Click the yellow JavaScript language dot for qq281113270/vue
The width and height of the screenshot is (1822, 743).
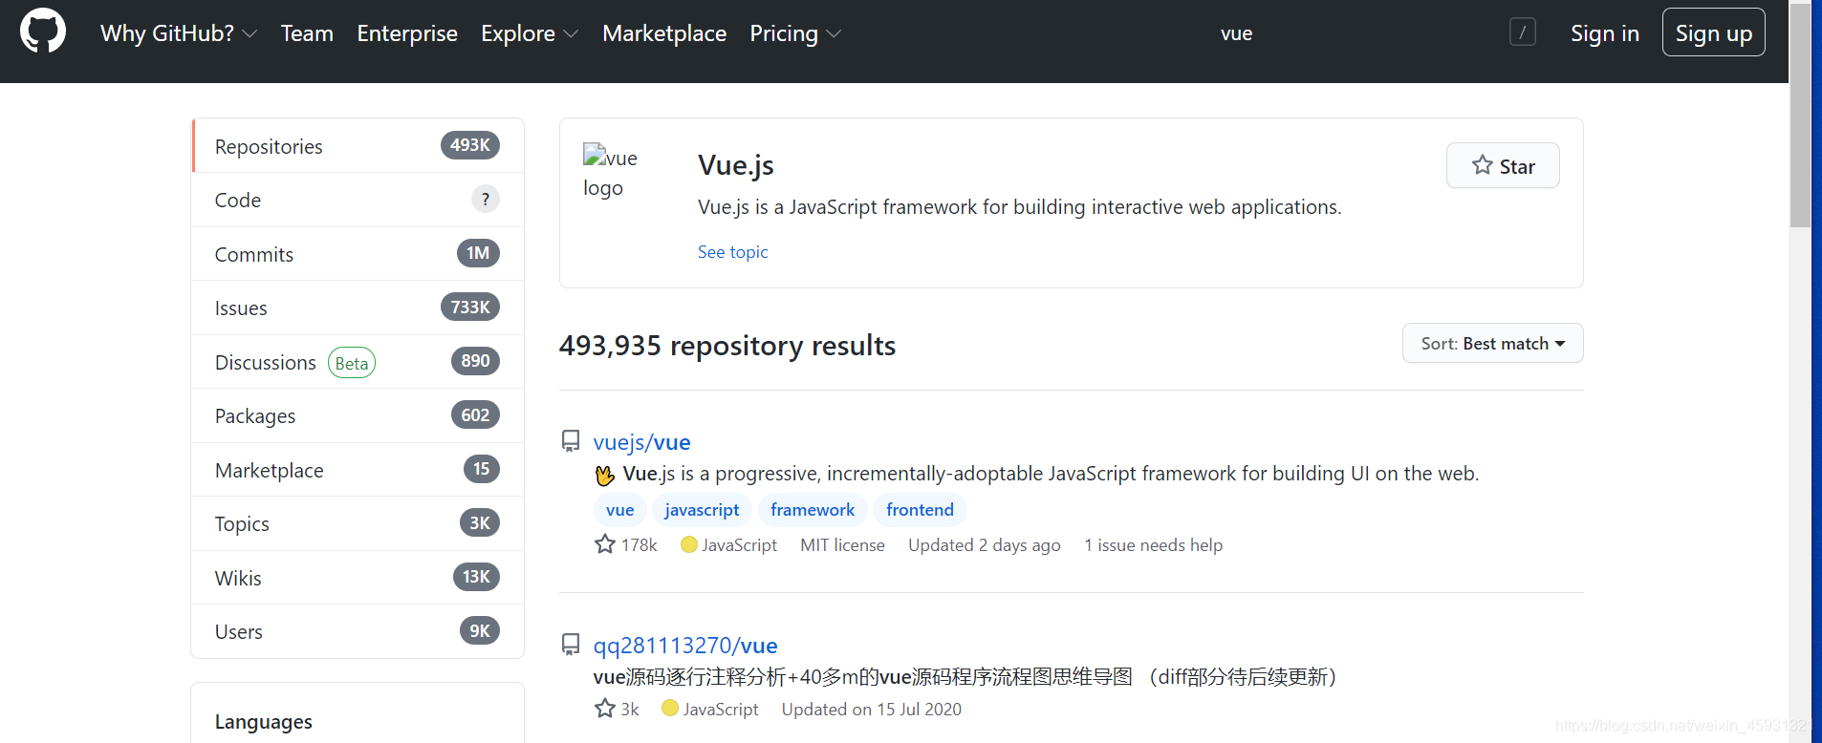coord(669,708)
